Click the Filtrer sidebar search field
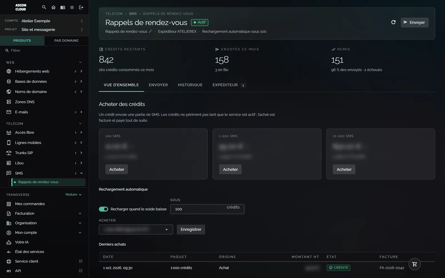445x278 pixels. pos(44,50)
